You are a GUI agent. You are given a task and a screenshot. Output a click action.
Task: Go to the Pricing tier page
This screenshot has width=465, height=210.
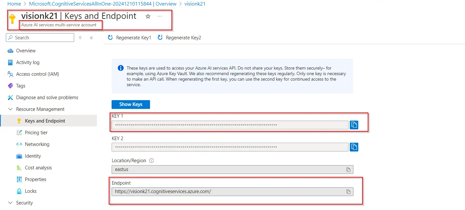[x=36, y=133]
